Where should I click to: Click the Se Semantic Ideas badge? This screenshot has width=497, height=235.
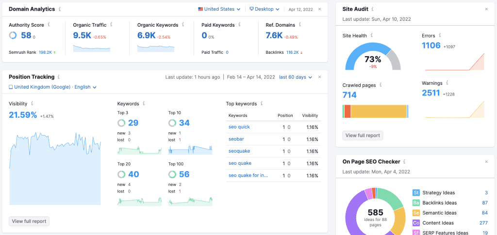click(416, 213)
